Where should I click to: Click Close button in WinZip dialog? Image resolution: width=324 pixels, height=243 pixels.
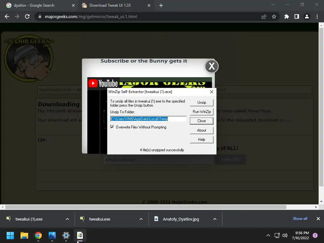click(202, 121)
